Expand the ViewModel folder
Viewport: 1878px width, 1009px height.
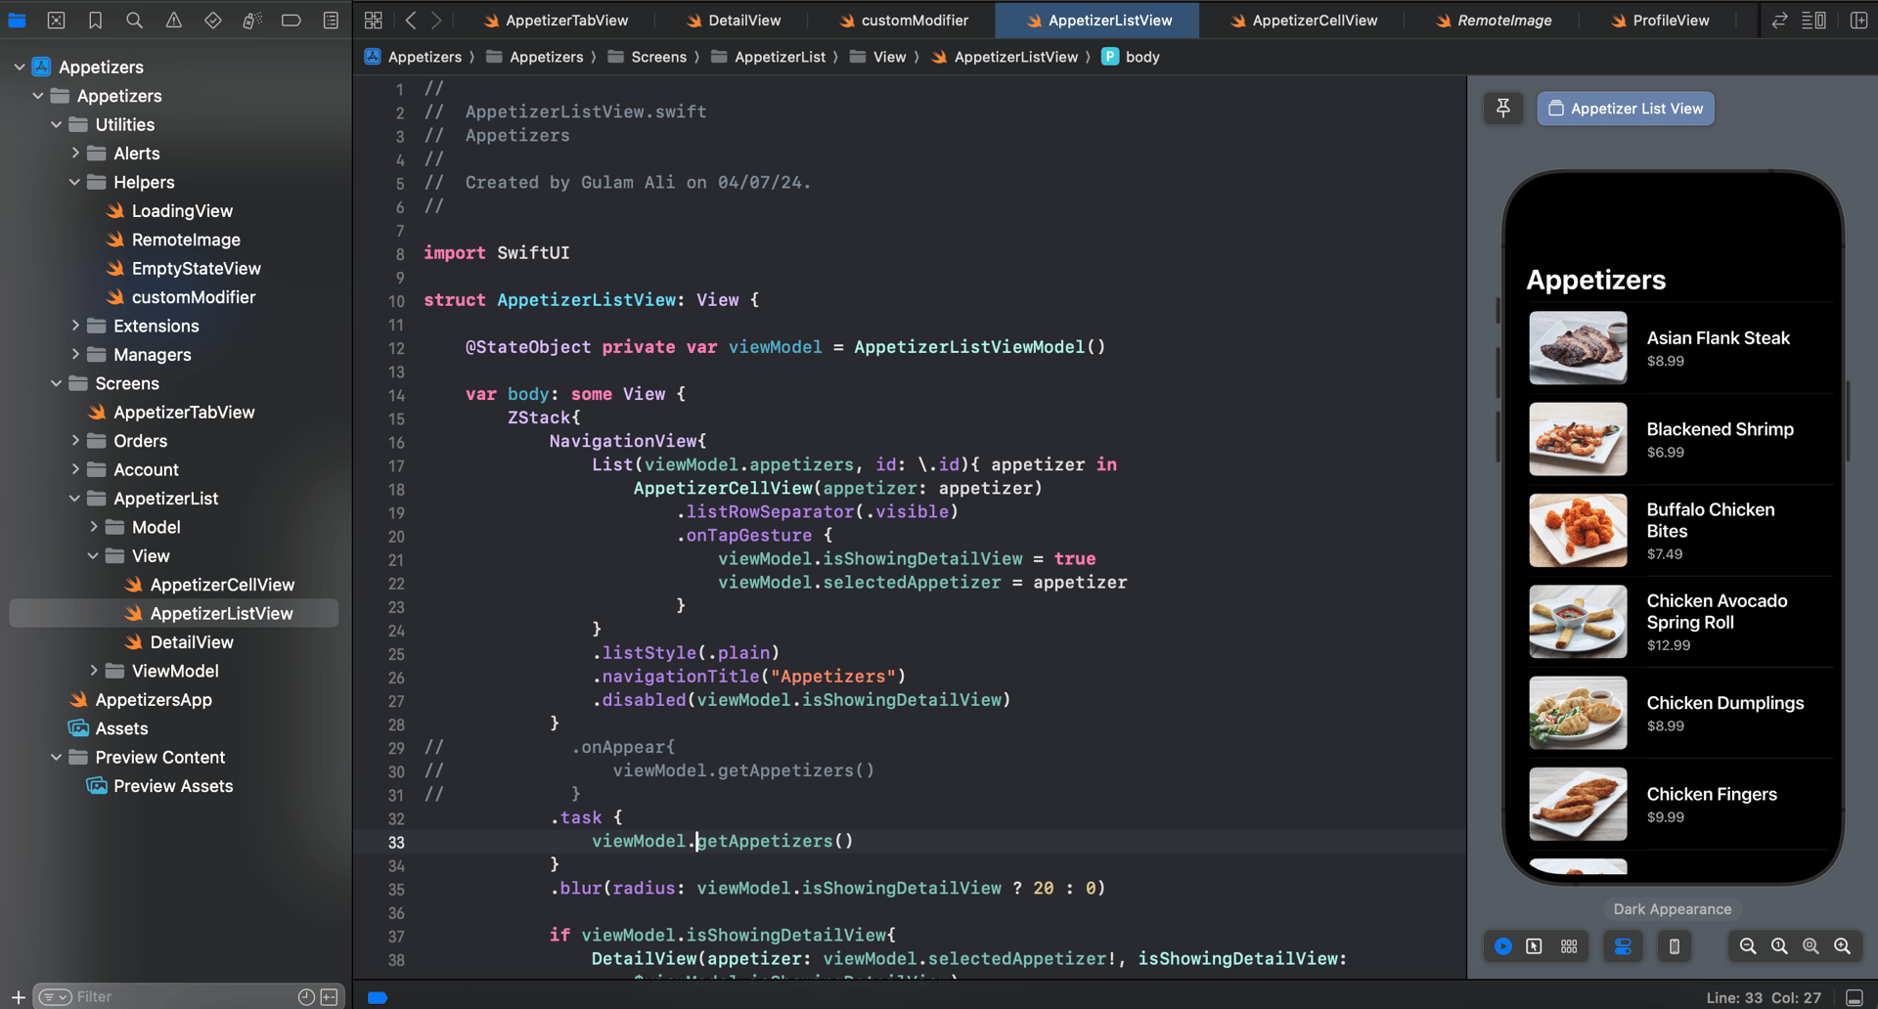click(x=94, y=671)
